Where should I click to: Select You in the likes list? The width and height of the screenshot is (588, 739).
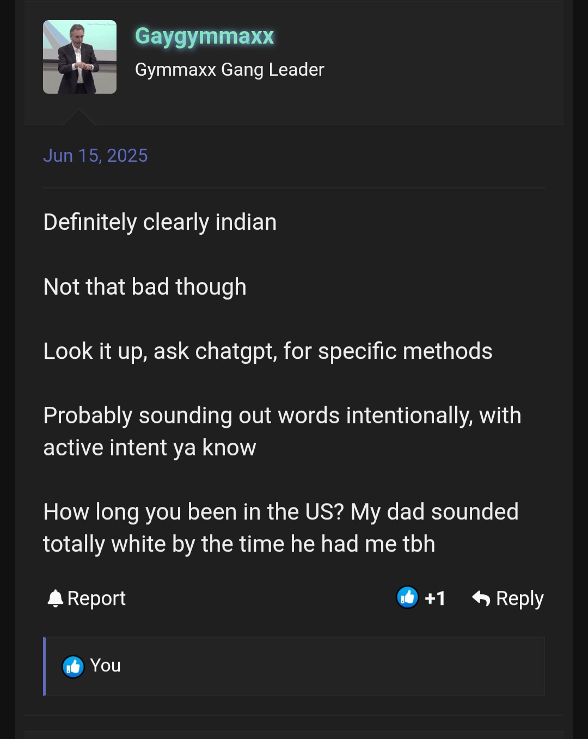click(x=105, y=665)
